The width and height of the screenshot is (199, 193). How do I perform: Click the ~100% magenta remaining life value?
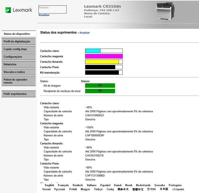pos(89,127)
